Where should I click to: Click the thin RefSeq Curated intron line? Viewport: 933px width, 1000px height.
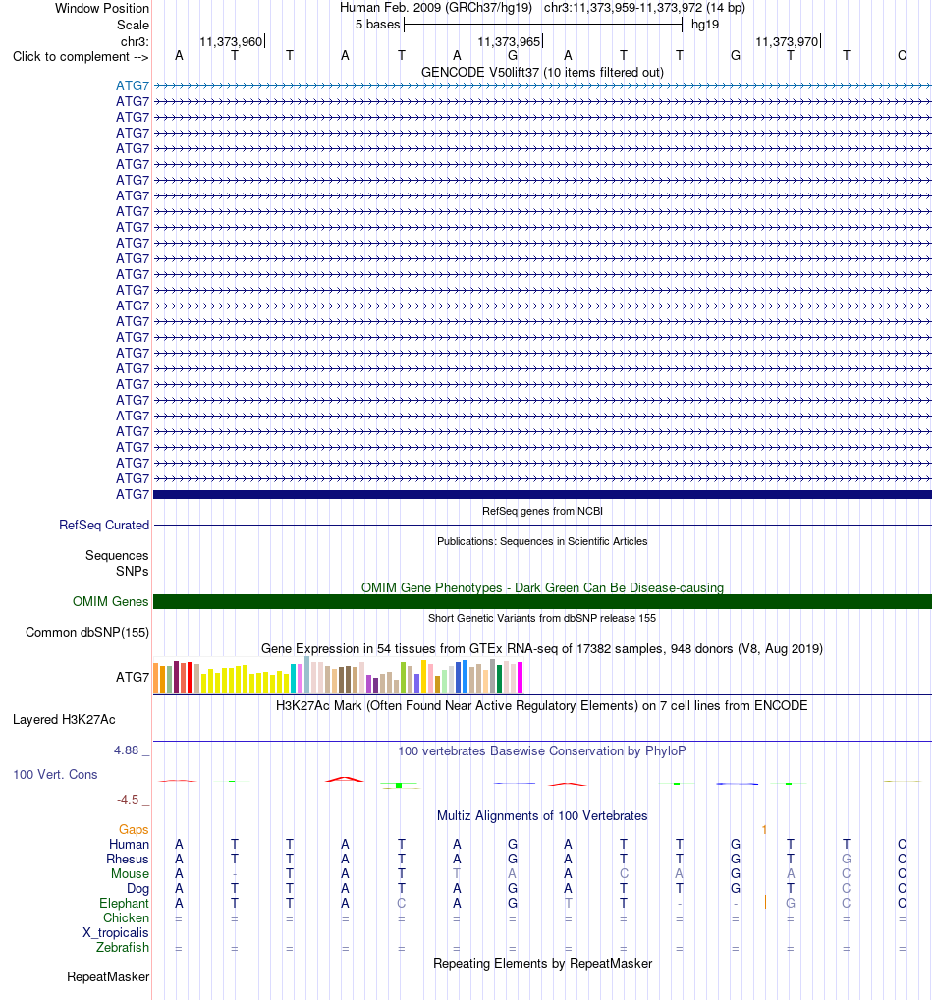(x=543, y=525)
